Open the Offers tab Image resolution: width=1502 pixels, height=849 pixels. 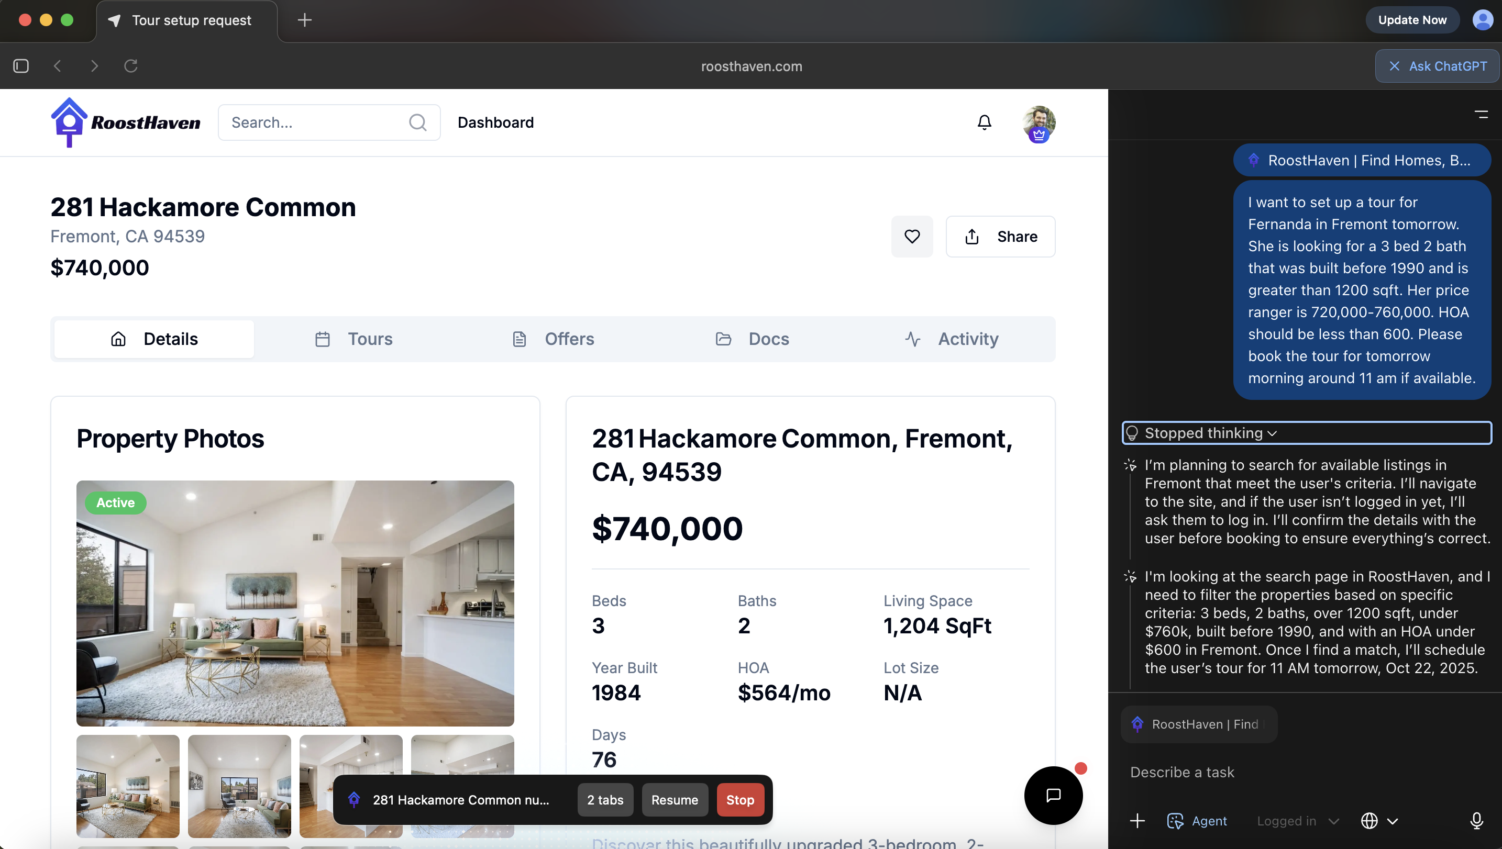coord(553,339)
